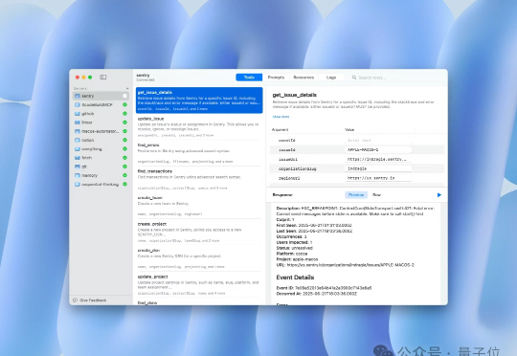Click the organizationSlug argument label

(x=298, y=168)
